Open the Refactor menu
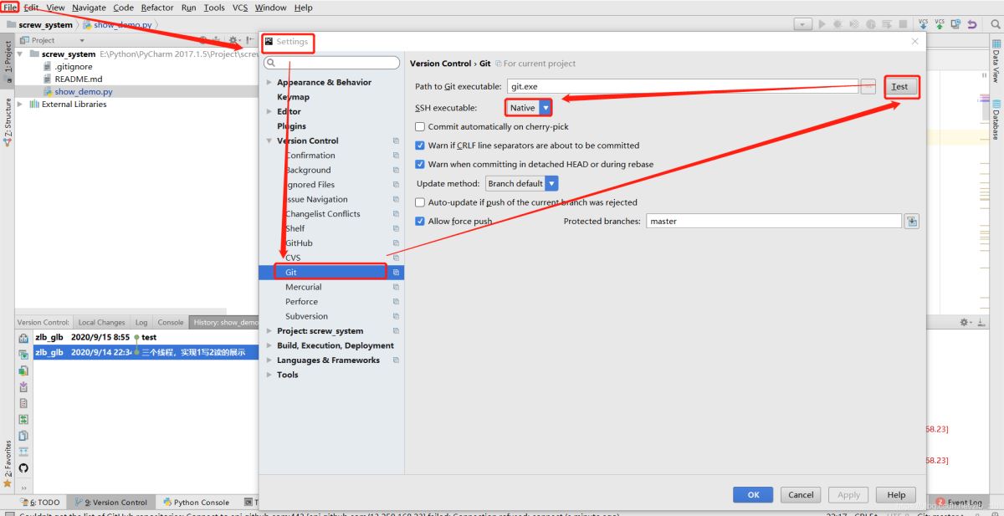Screen dimensions: 1004x516 [157, 8]
